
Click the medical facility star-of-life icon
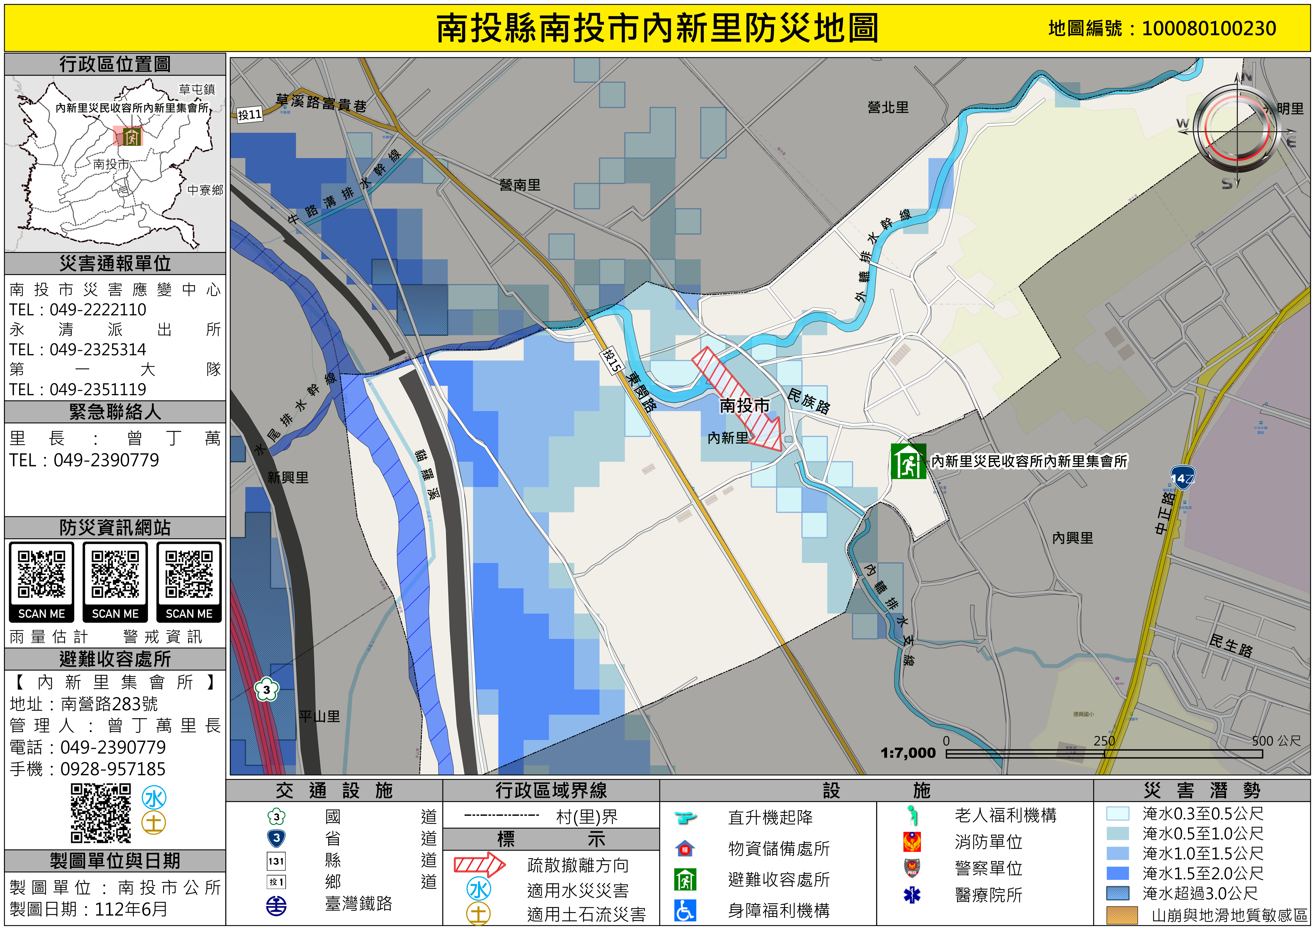point(912,895)
